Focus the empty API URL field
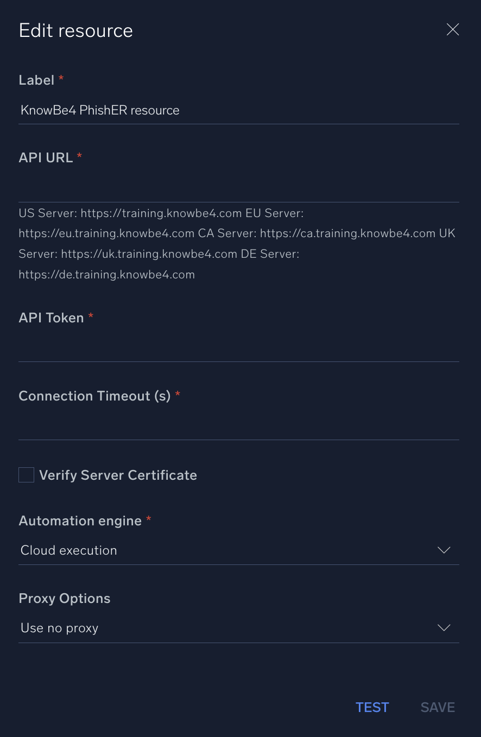The height and width of the screenshot is (737, 481). coord(239,187)
